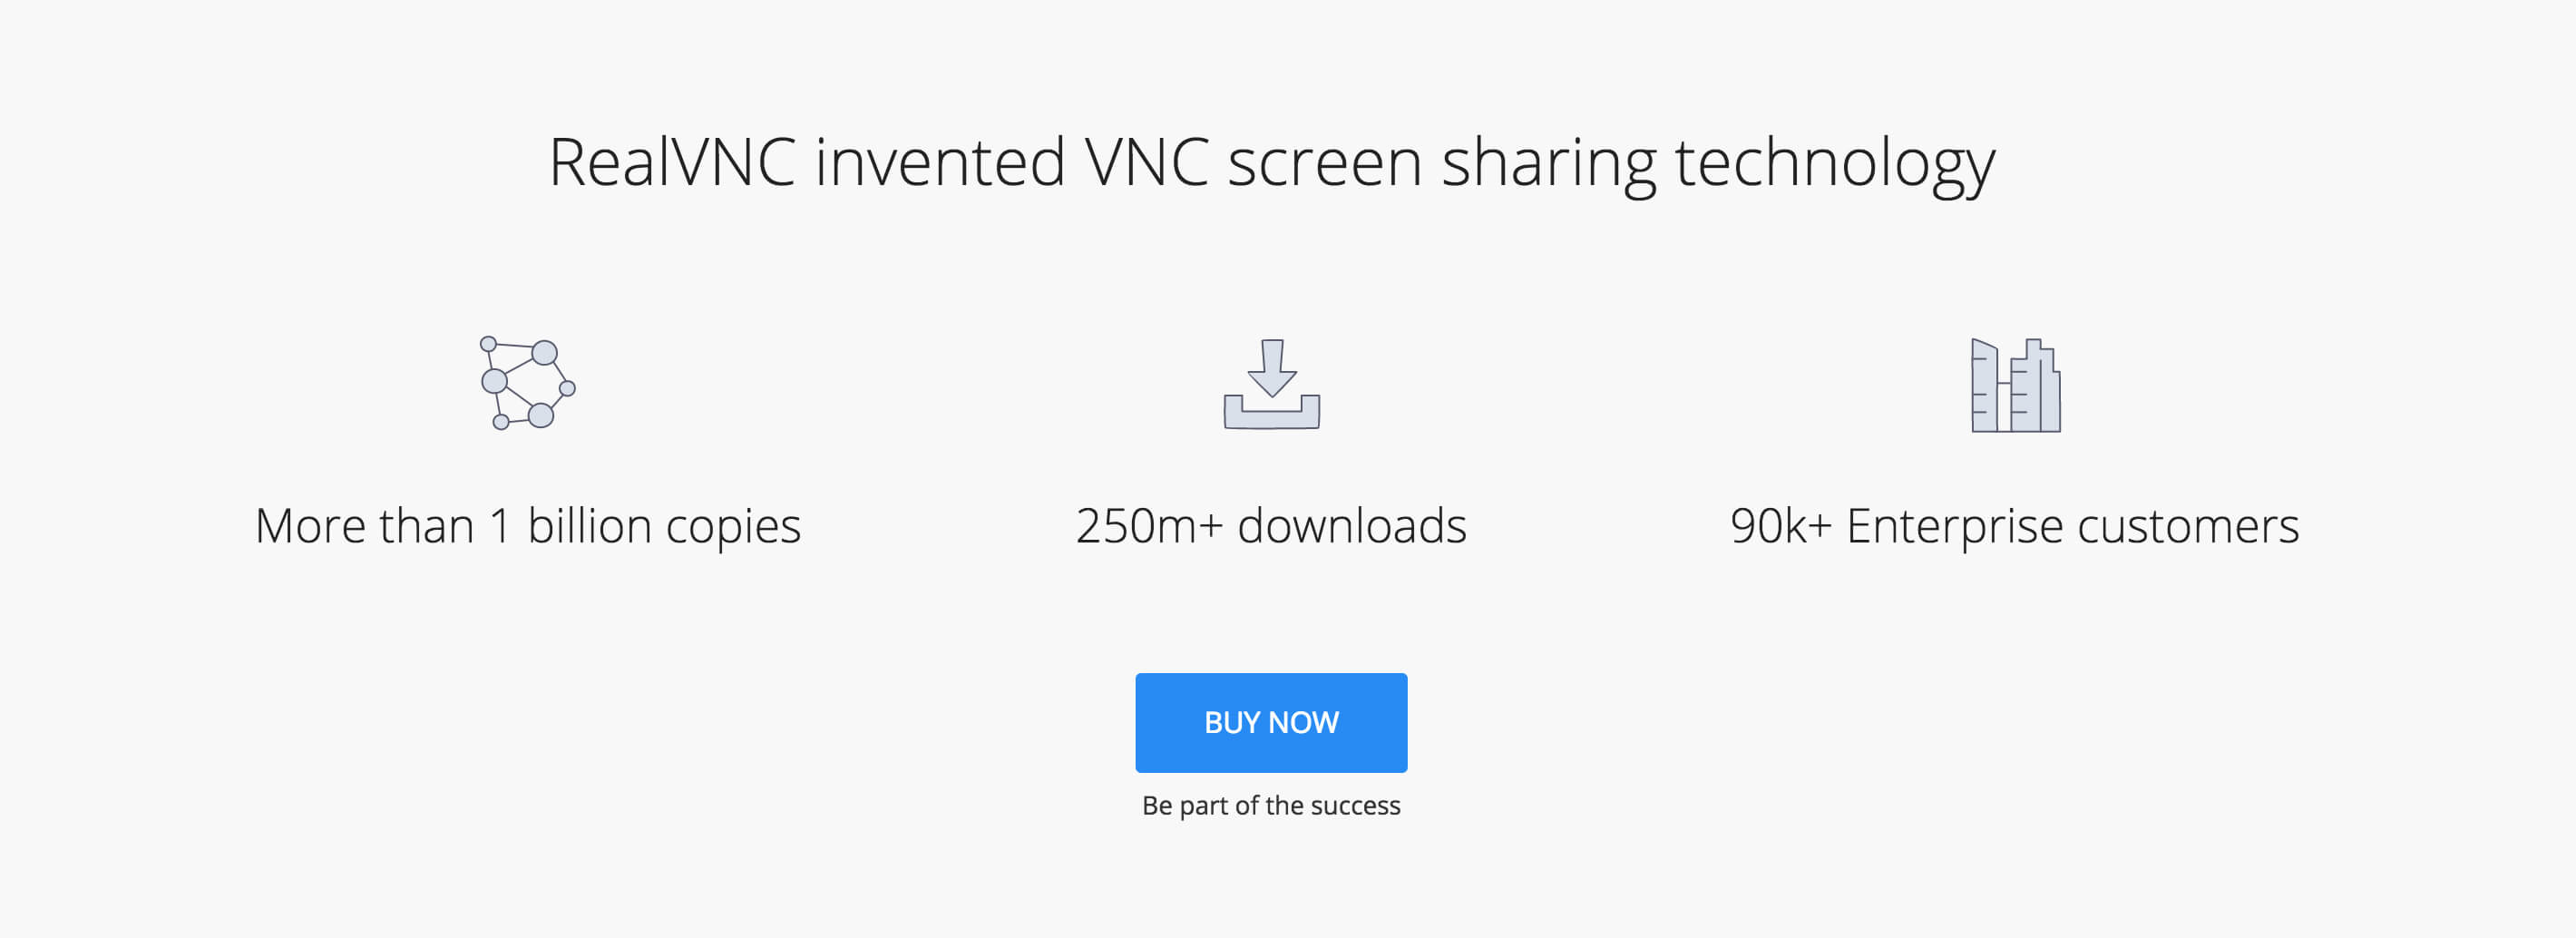This screenshot has width=2576, height=938.
Task: Click the BUY NOW button
Action: coord(1271,722)
